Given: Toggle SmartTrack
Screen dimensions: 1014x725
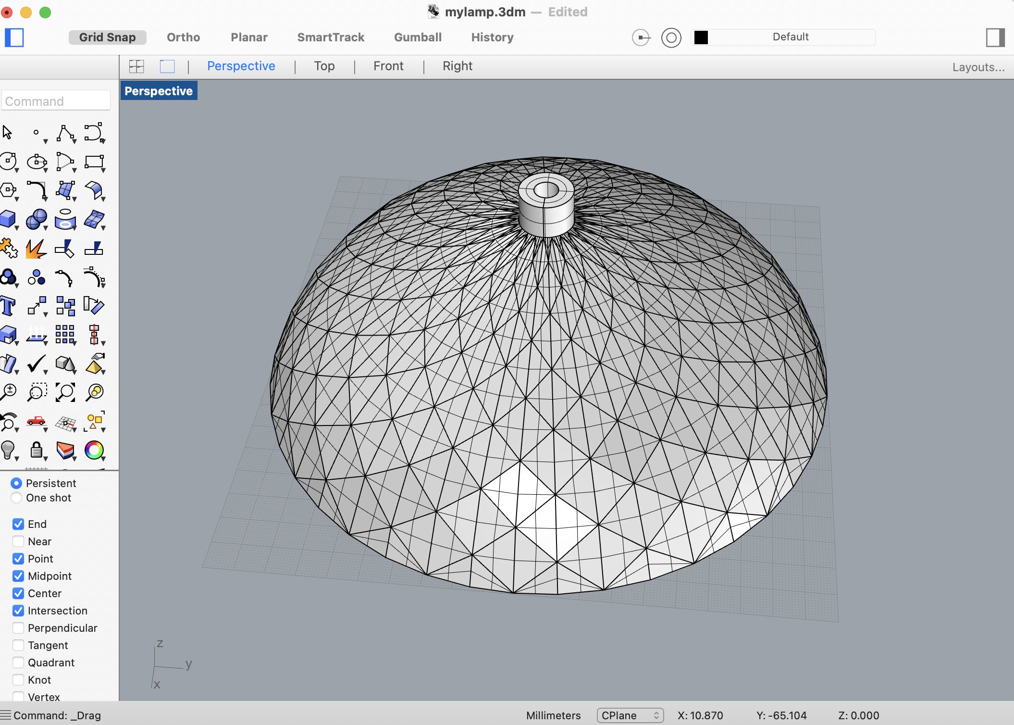Looking at the screenshot, I should [x=331, y=37].
